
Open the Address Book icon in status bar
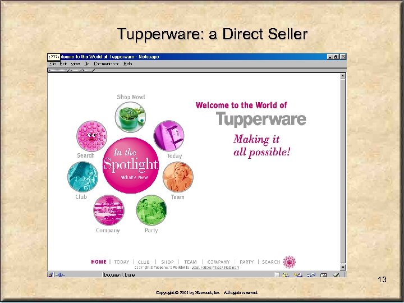tap(324, 275)
